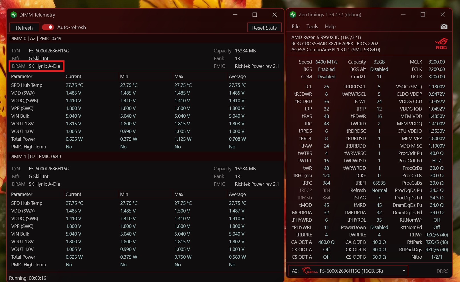Click the ZenTimings app icon in title bar
This screenshot has width=460, height=282.
[x=293, y=15]
